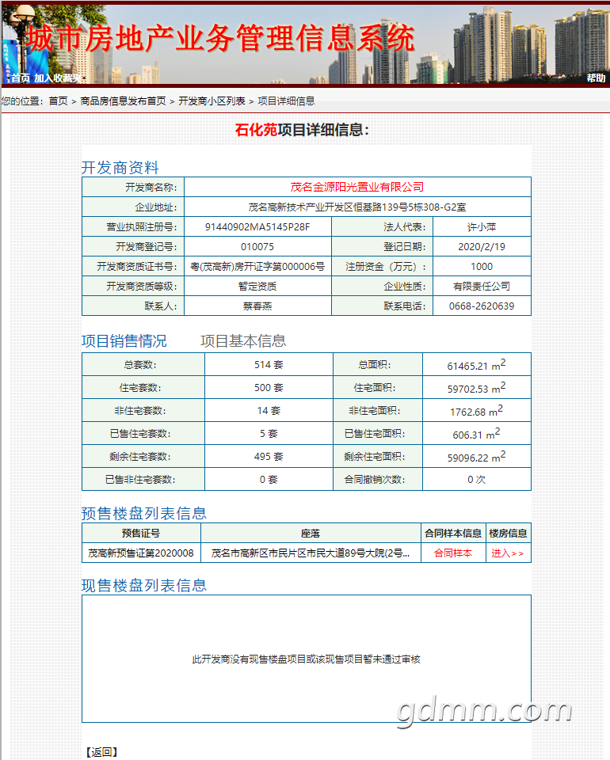The width and height of the screenshot is (610, 760).
Task: Select total area value 61465.21 m²
Action: point(476,365)
